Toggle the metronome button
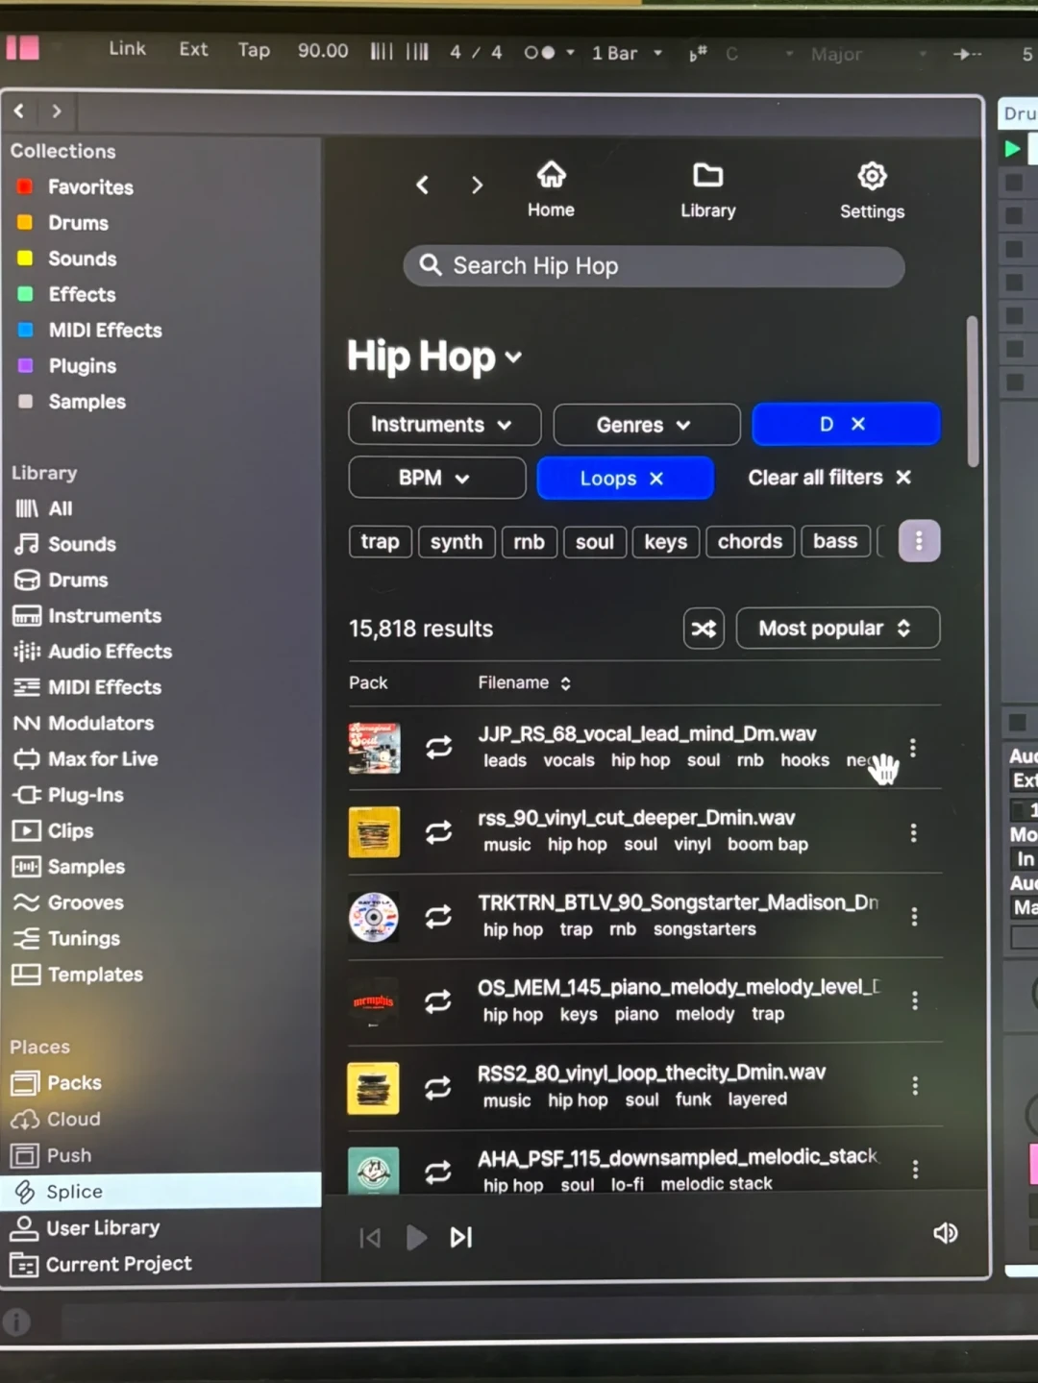 tap(539, 52)
